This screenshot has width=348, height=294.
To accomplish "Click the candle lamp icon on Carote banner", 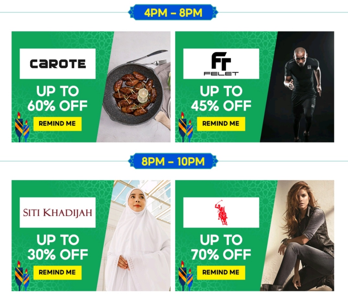I will click(22, 127).
